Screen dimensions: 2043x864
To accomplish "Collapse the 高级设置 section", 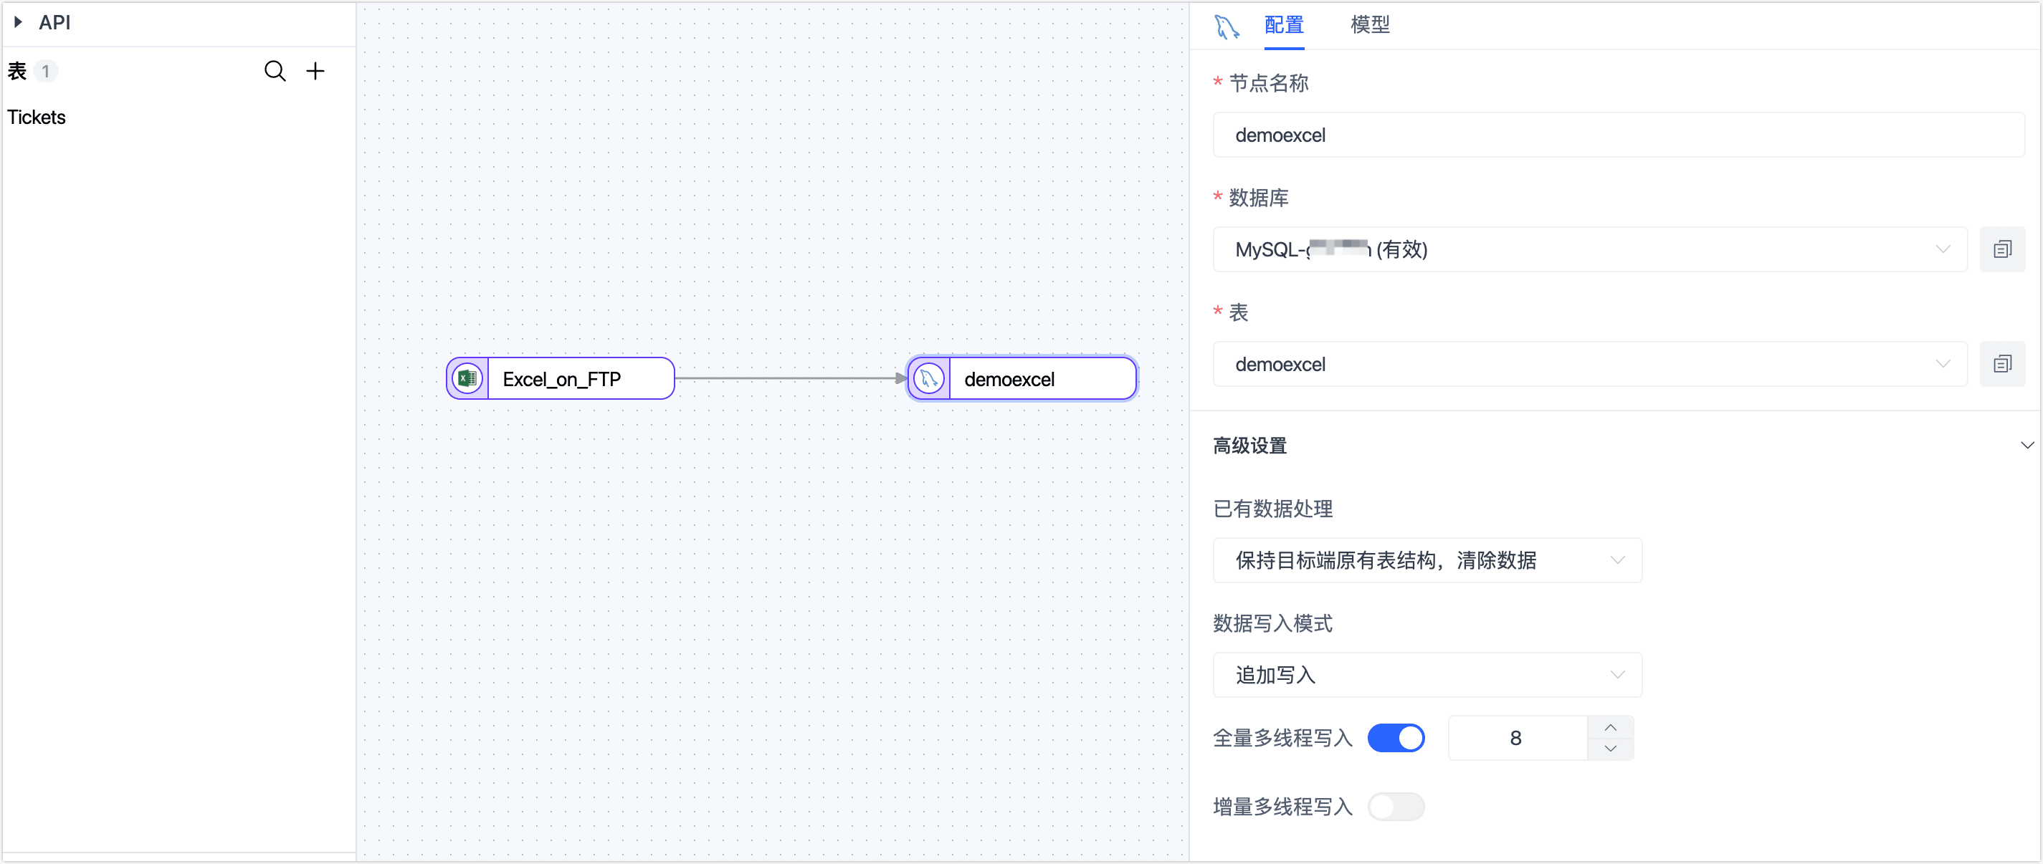I will tap(2027, 445).
